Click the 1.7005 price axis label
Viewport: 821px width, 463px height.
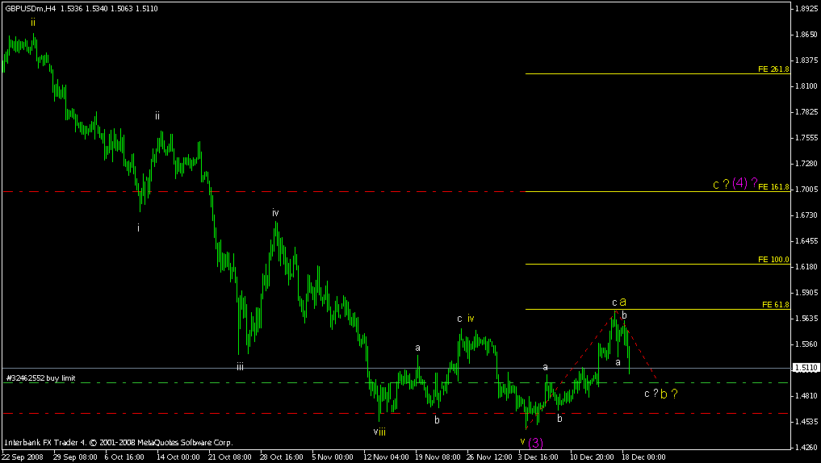click(806, 190)
